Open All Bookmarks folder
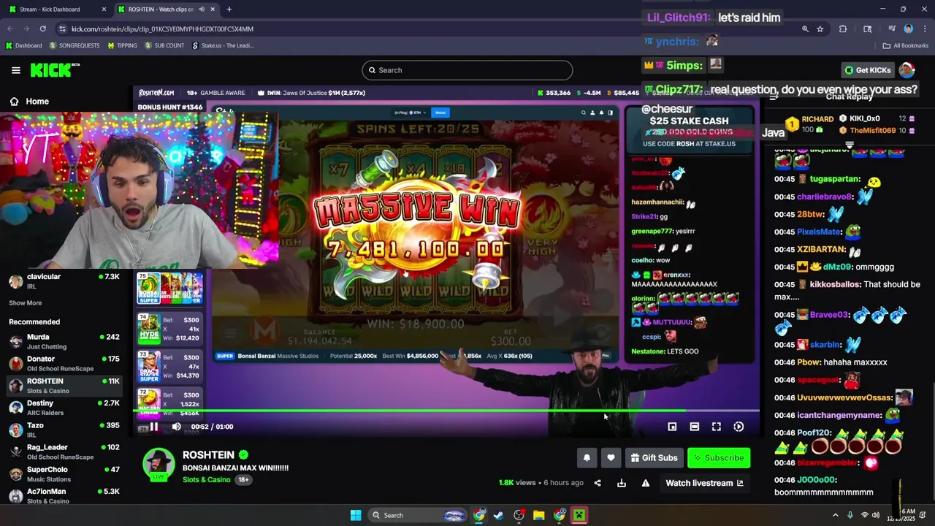This screenshot has width=935, height=526. (x=906, y=45)
